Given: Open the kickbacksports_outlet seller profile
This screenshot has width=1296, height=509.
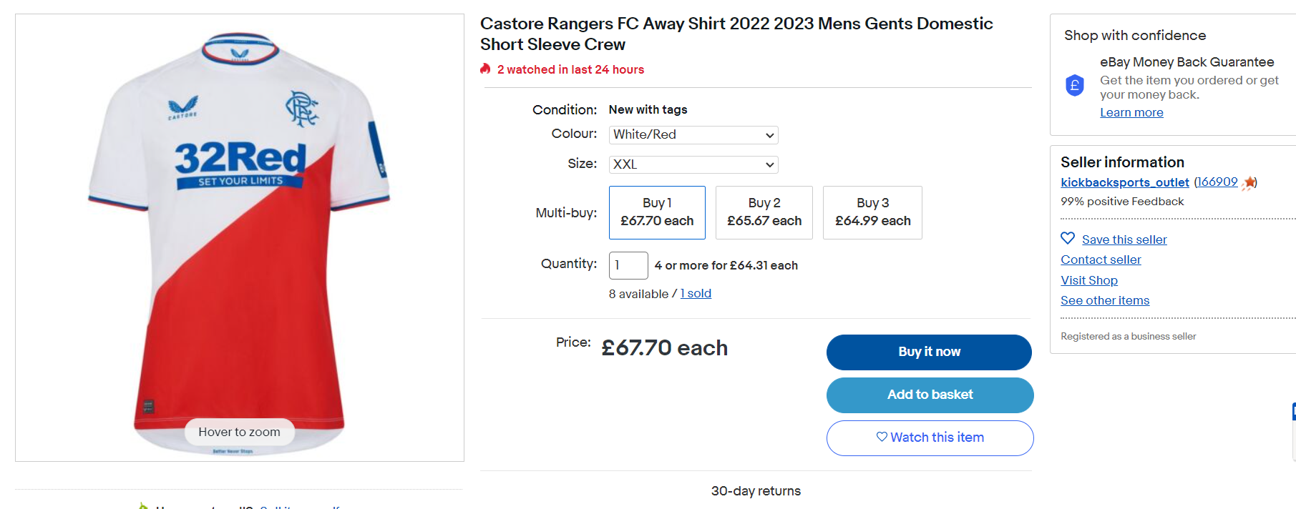Looking at the screenshot, I should 1124,182.
